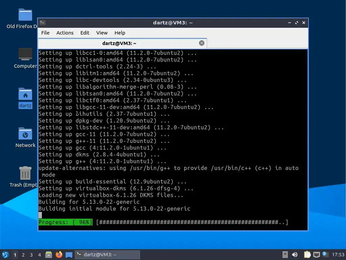346x260 pixels.
Task: Click the 'Setting up libstdc++-11-dev:amd64' line
Action: pos(131,128)
